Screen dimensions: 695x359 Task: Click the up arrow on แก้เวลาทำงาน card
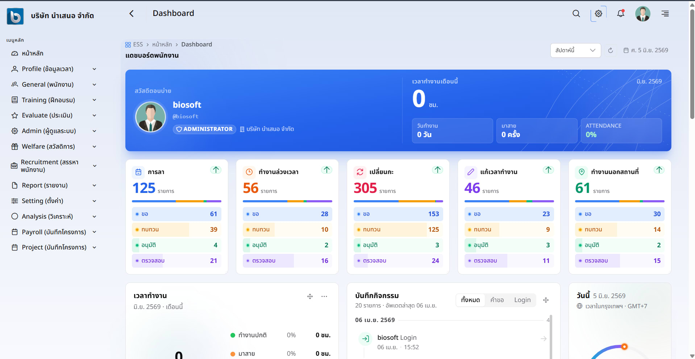tap(549, 170)
